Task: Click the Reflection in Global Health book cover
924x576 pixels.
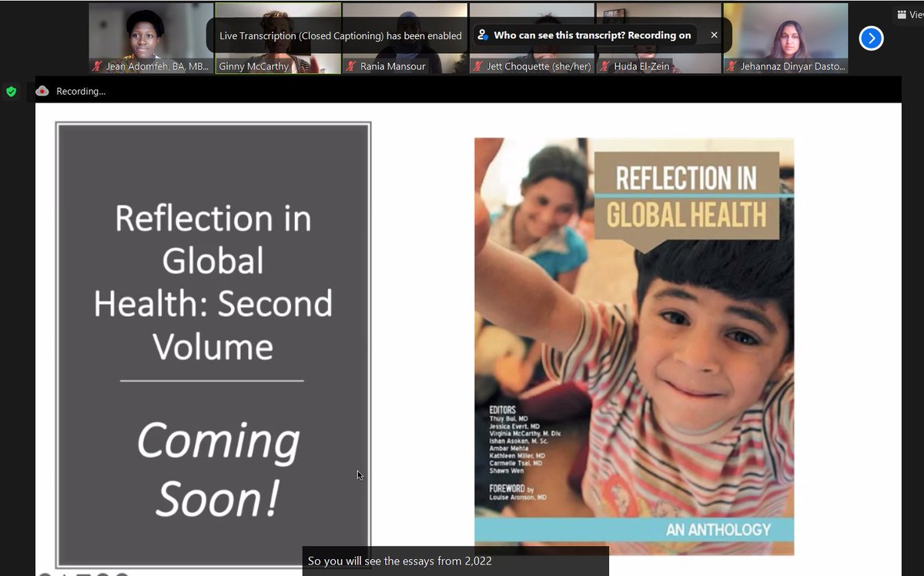Action: (x=634, y=347)
